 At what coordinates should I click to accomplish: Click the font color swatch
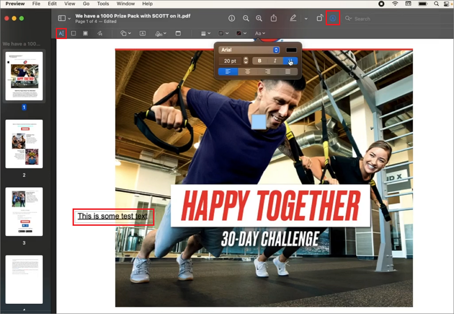291,50
